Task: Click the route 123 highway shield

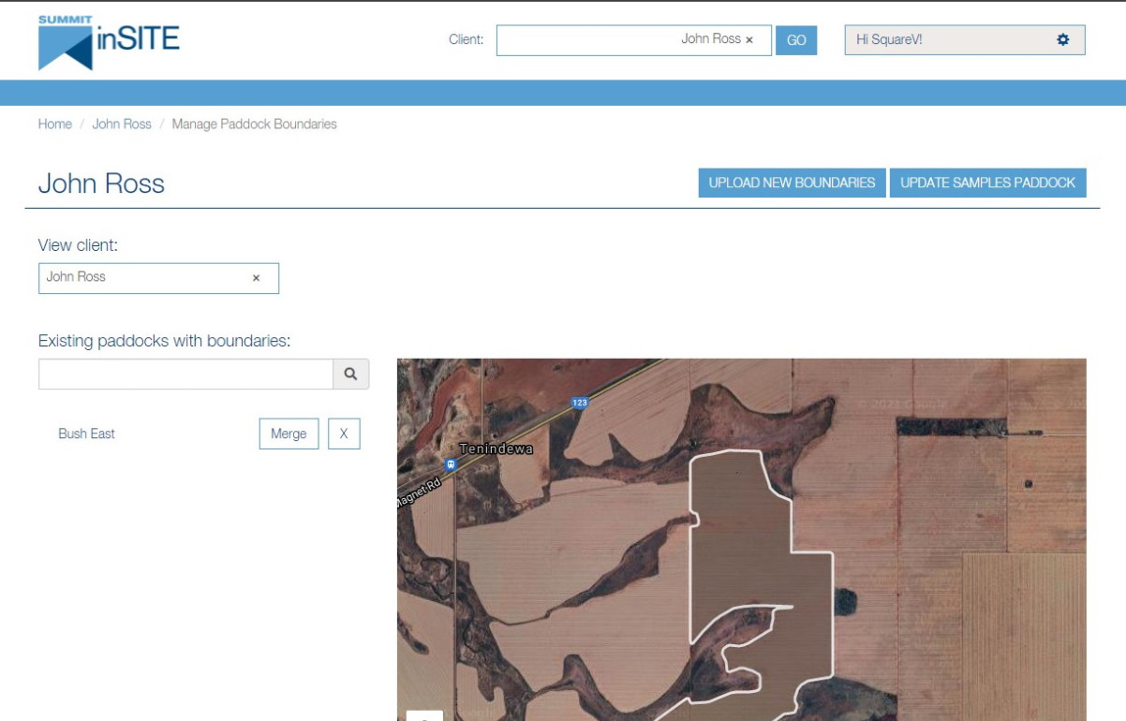Action: point(580,404)
